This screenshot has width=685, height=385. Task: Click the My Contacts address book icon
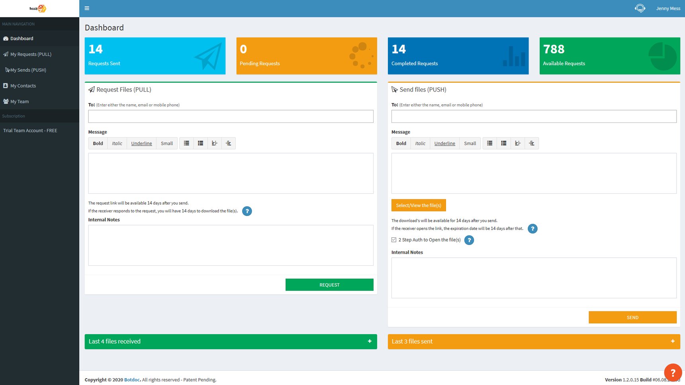pyautogui.click(x=6, y=86)
